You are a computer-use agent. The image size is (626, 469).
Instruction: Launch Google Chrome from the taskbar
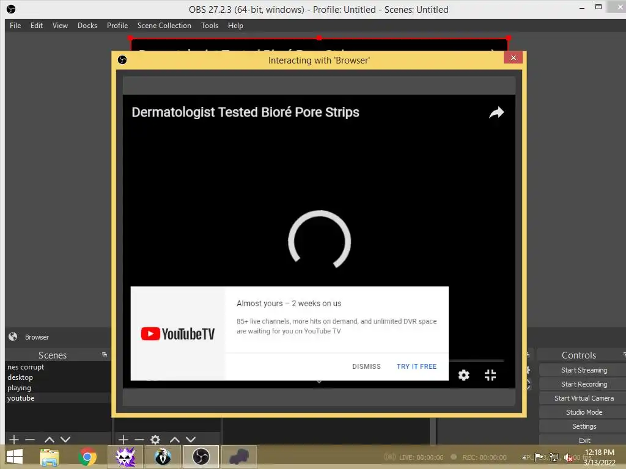click(x=87, y=457)
